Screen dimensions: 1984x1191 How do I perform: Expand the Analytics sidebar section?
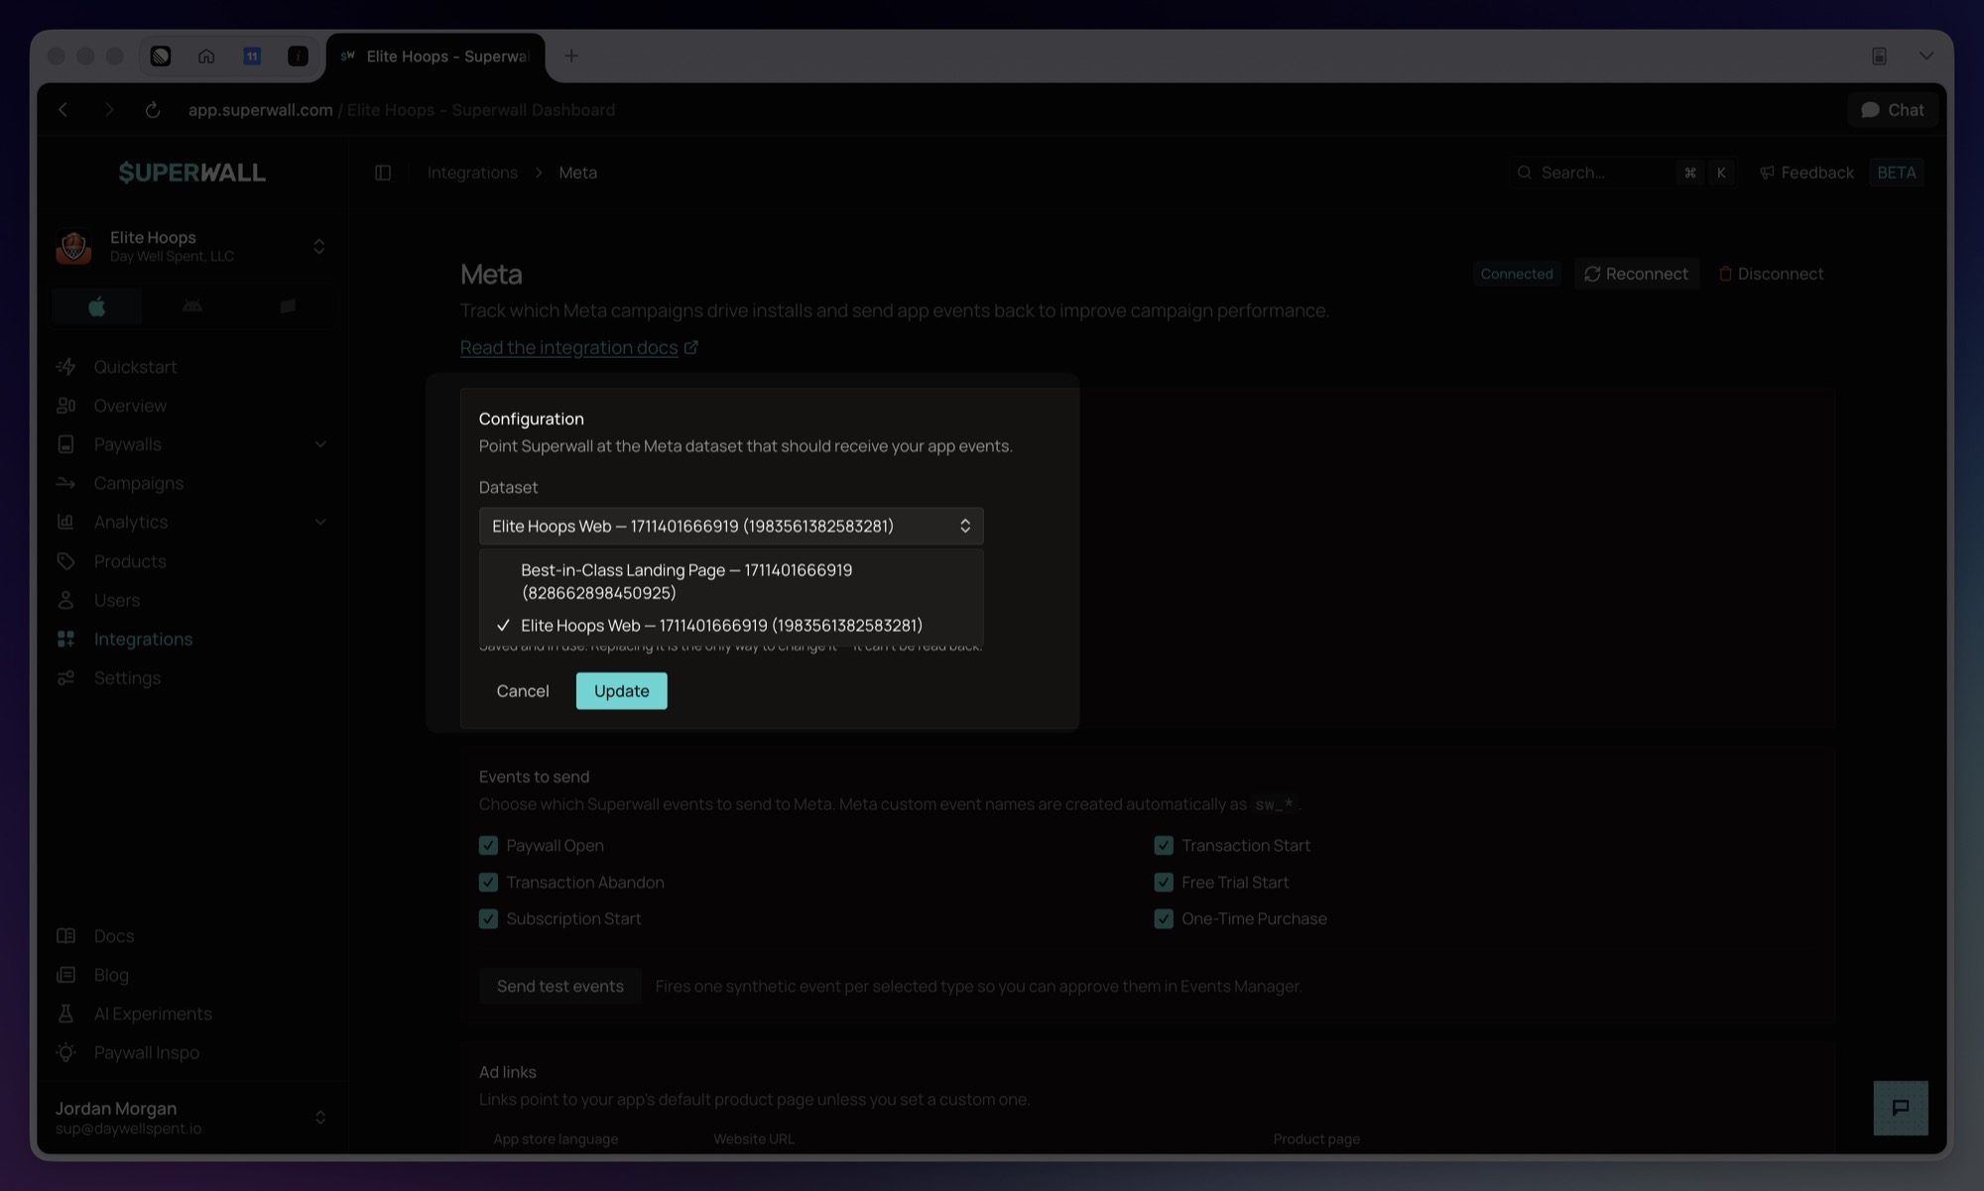coord(320,523)
